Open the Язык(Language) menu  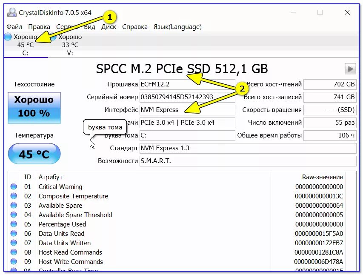point(177,27)
